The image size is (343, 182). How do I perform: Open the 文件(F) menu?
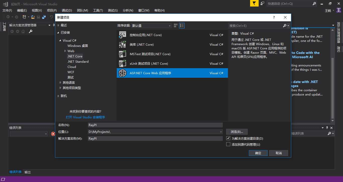[7, 10]
